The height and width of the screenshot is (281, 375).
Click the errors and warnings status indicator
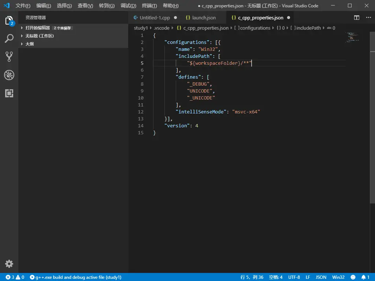[15, 277]
